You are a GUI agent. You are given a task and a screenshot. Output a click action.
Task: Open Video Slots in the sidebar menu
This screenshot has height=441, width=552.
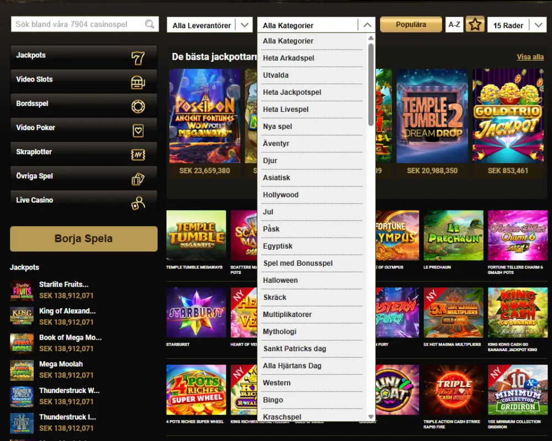coord(84,81)
